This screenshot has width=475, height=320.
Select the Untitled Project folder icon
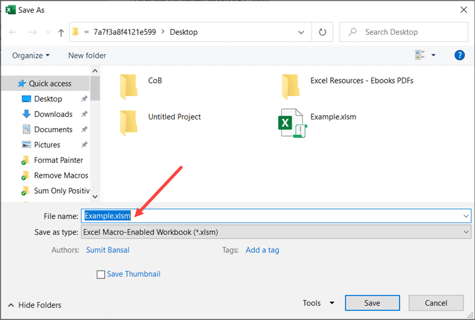coord(128,123)
